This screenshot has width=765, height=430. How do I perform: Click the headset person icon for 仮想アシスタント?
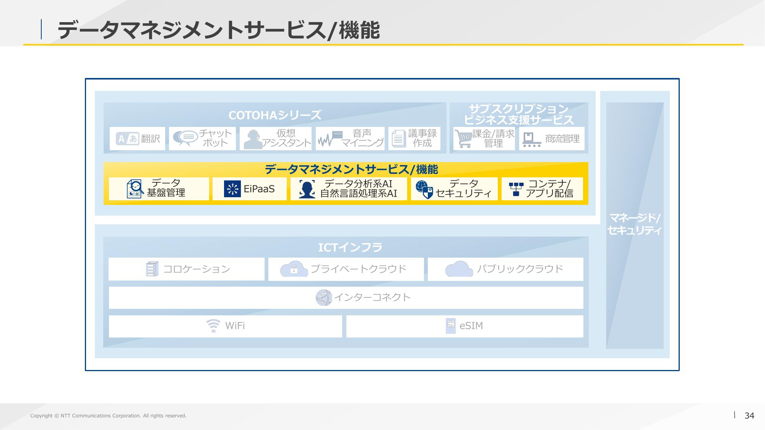252,139
